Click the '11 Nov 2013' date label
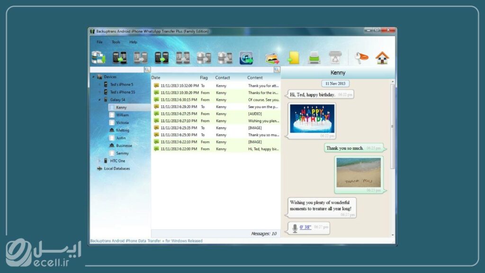This screenshot has width=485, height=273. tap(335, 83)
